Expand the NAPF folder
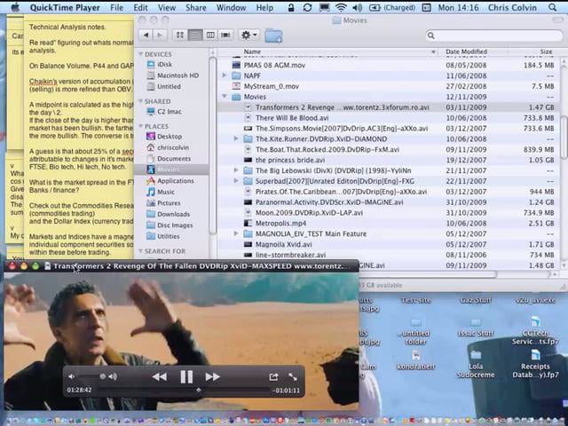Screen dimensions: 568x426 pos(225,75)
